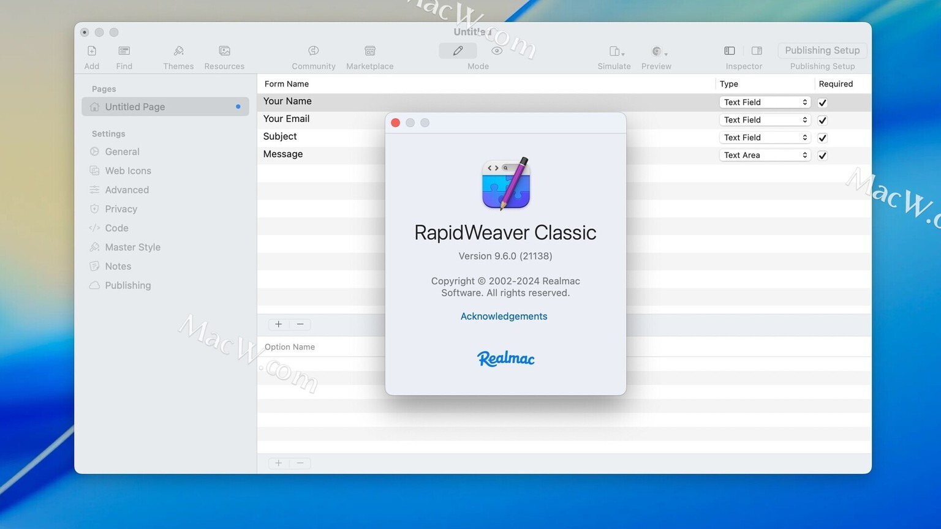Click the Web Icons sidebar icon

(x=94, y=170)
